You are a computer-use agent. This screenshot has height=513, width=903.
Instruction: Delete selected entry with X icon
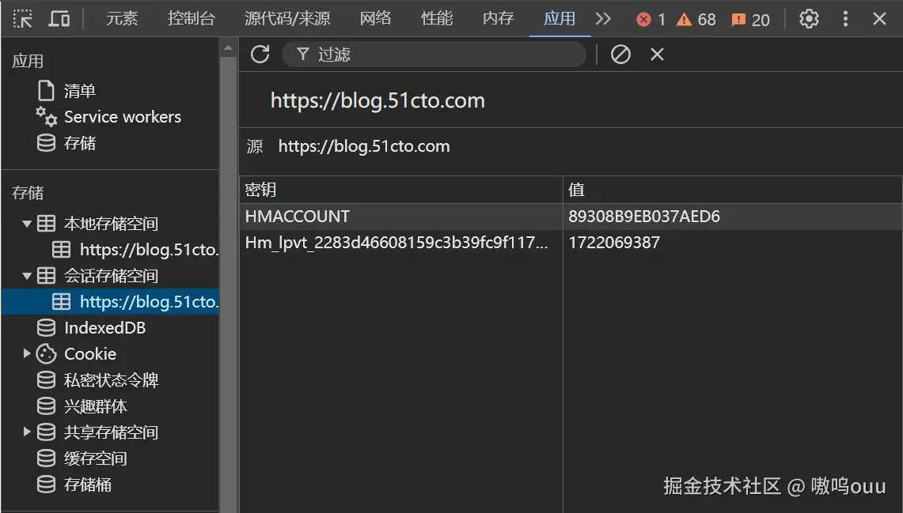657,55
